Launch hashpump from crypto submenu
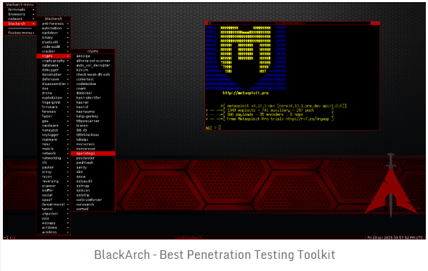 92,112
